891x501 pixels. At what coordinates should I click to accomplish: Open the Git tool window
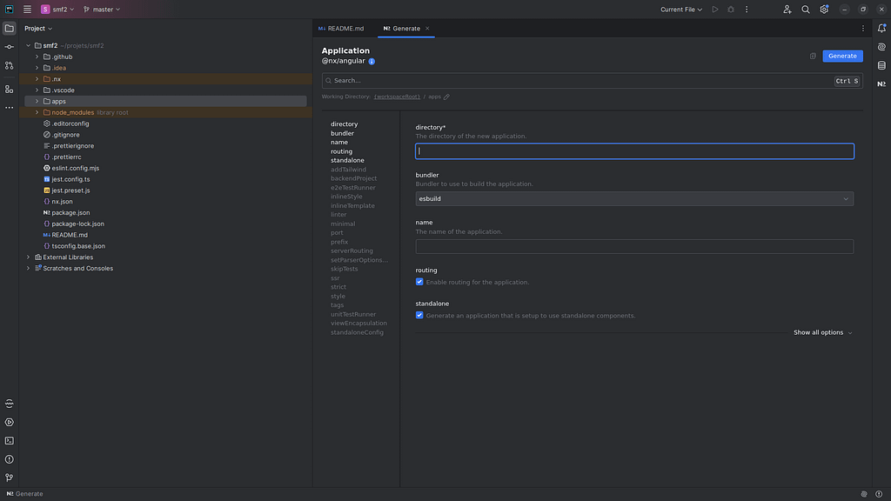point(9,478)
